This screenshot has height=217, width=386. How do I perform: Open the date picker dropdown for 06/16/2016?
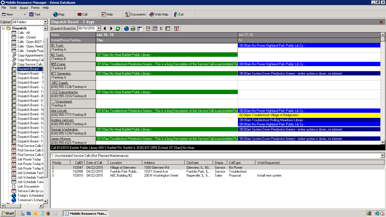[99, 28]
